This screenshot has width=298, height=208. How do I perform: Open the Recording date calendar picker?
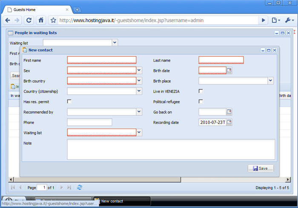[229, 122]
